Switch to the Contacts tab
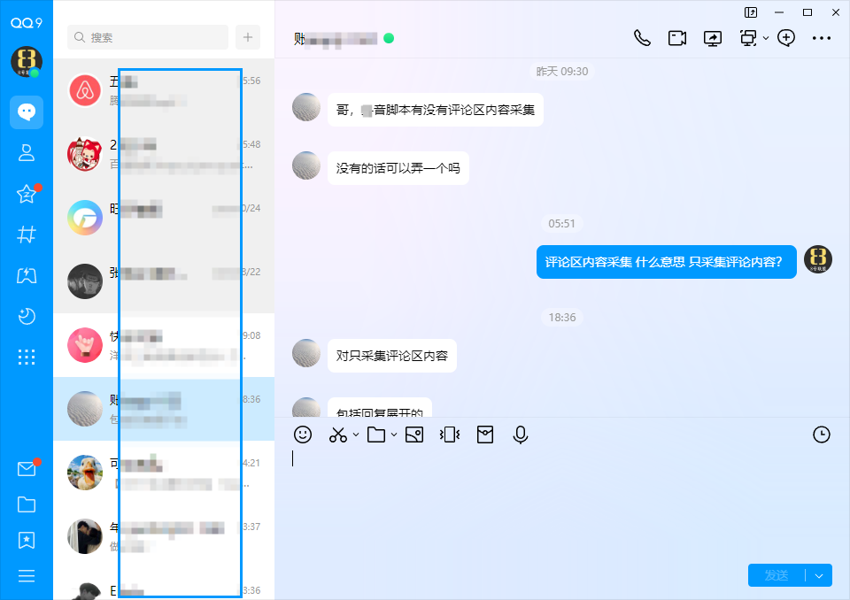Screen dimensions: 850x600 point(27,152)
